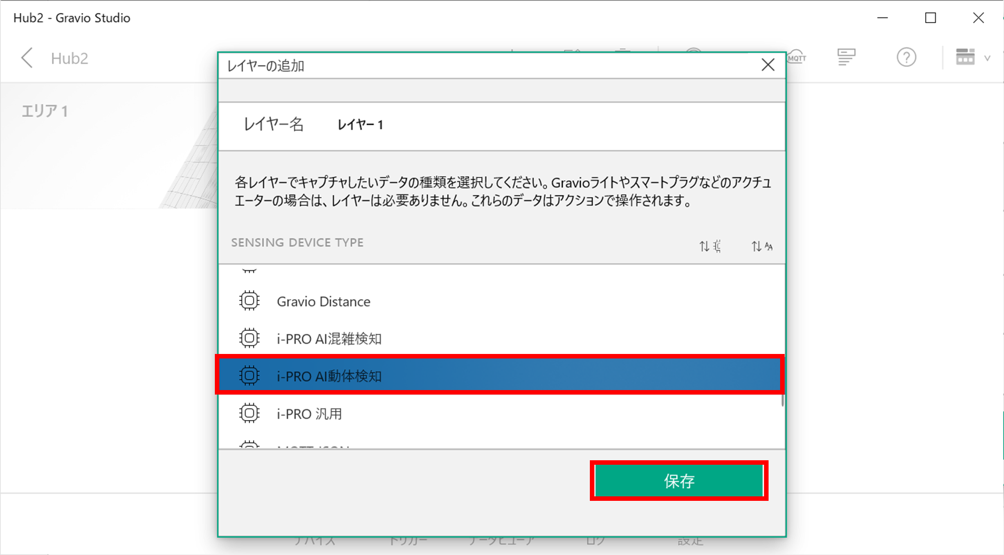
Task: Click the i-PRO 汎用 sensor chip icon
Action: pos(249,413)
